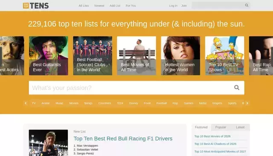Select the Metal category

click(x=203, y=103)
